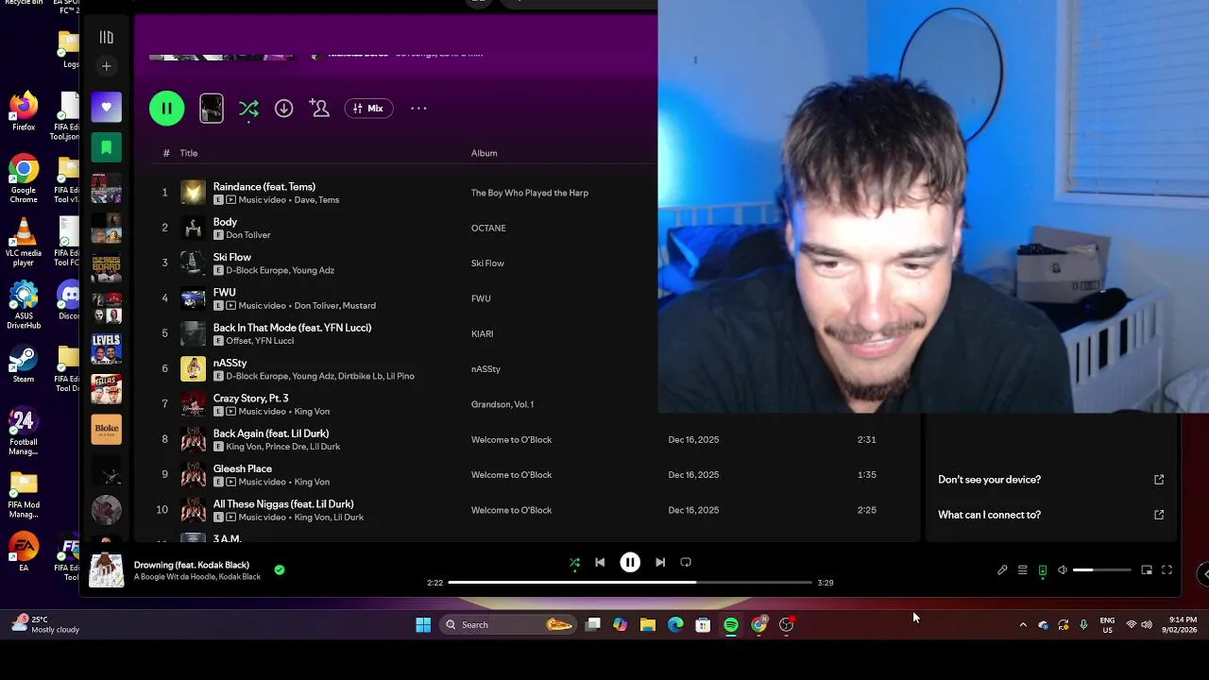Open Your Episodes green bookmark tile

click(x=106, y=147)
